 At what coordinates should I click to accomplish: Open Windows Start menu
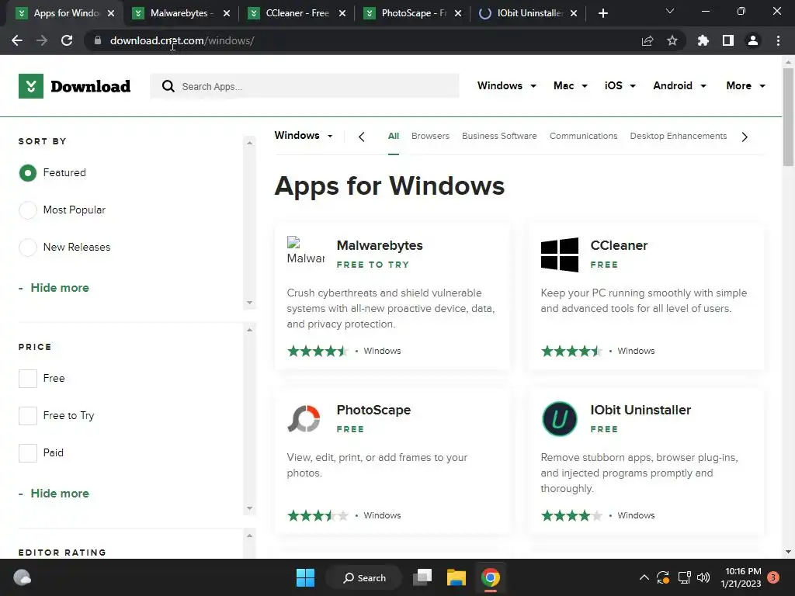click(306, 577)
